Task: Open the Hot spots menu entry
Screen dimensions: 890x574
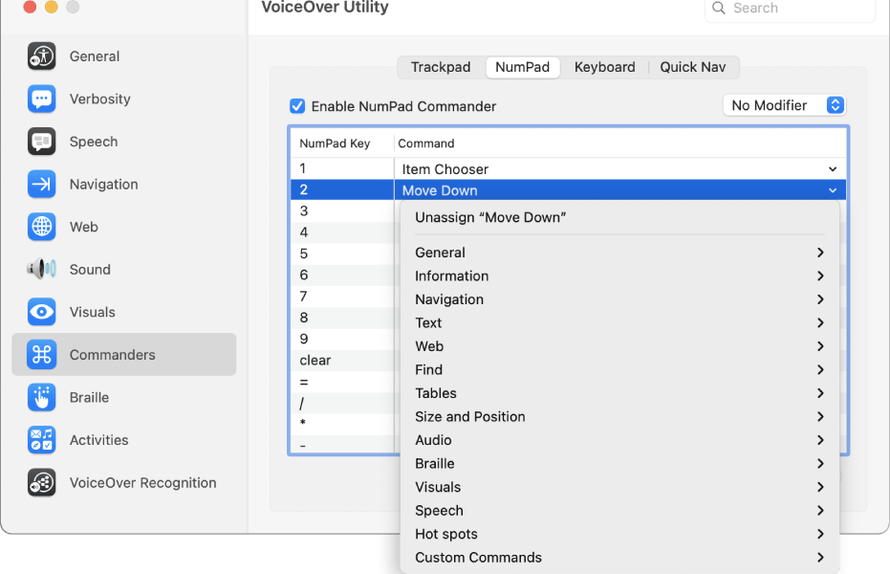Action: [x=619, y=534]
